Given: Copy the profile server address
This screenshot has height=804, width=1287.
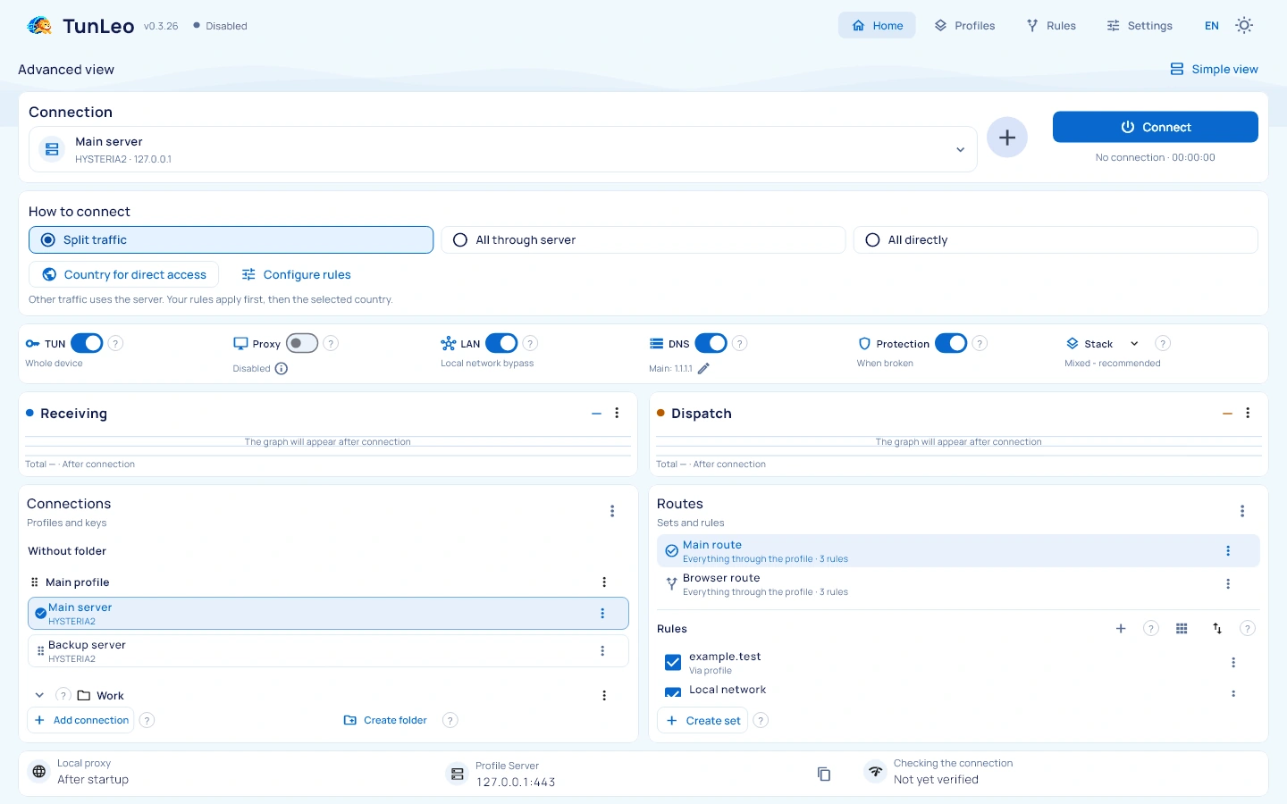Looking at the screenshot, I should coord(824,774).
